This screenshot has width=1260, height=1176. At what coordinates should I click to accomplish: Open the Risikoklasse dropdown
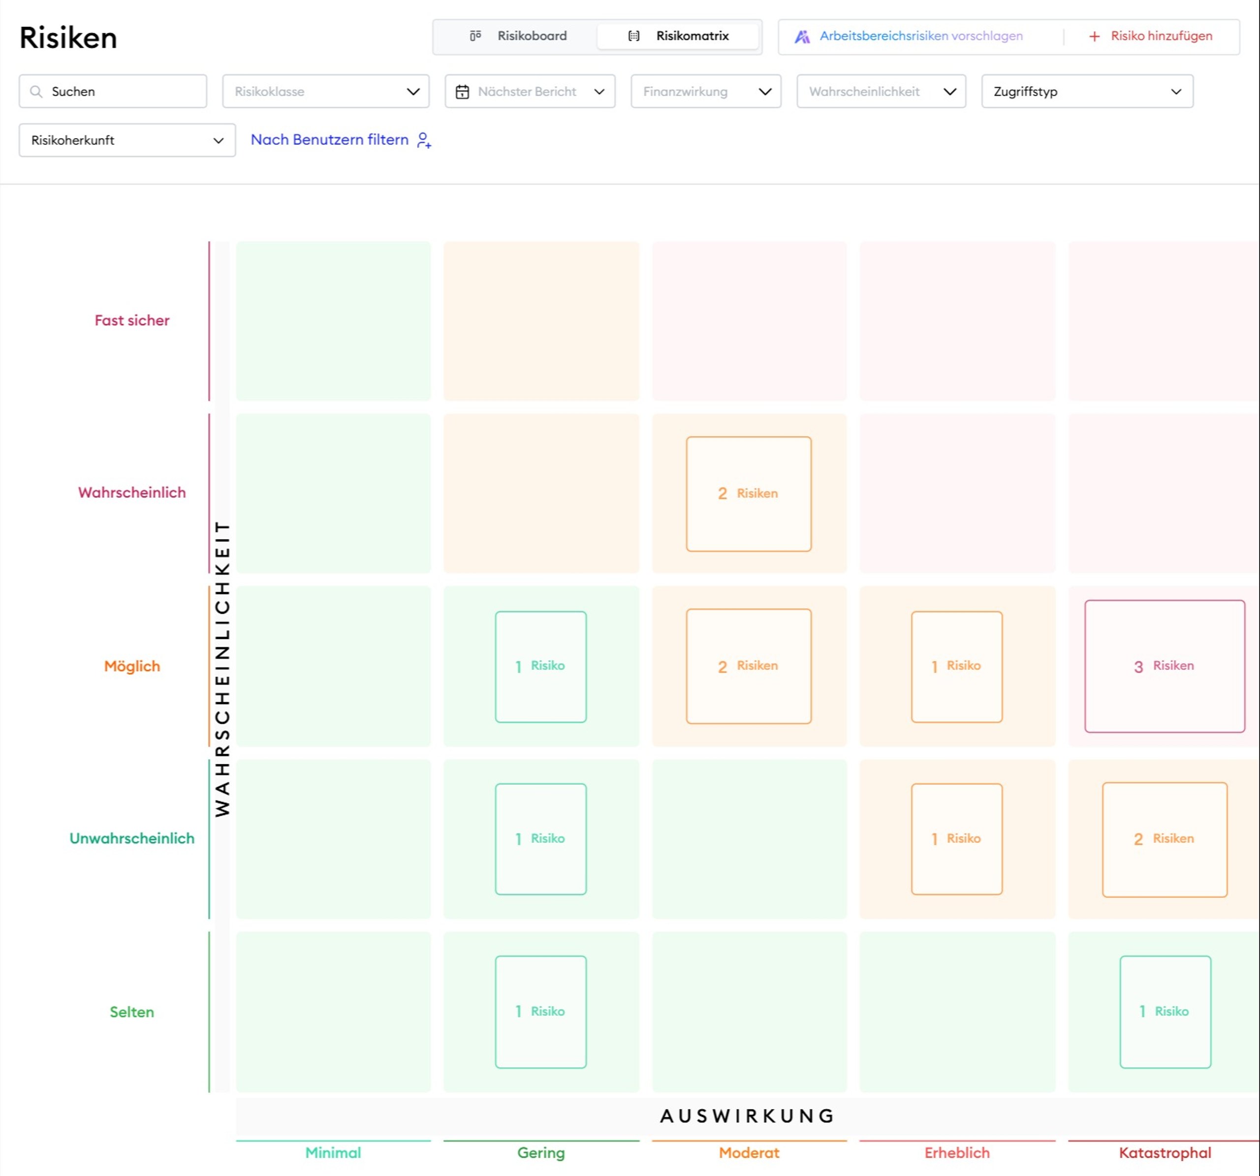326,91
